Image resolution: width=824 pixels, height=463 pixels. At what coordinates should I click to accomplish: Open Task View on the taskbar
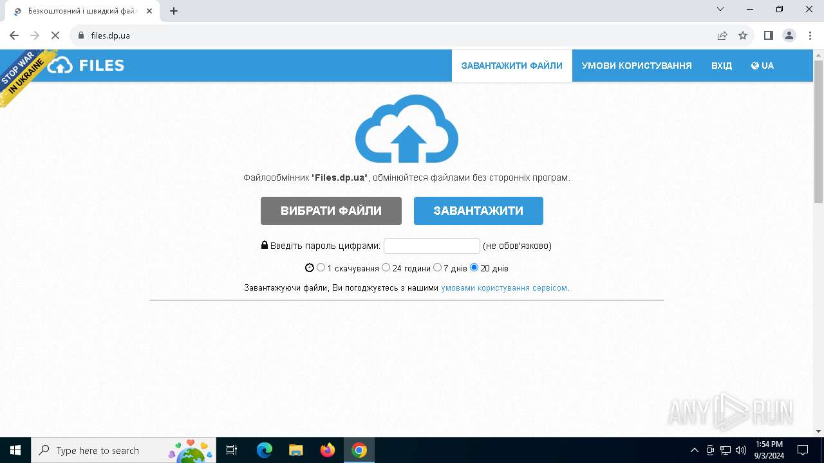pos(232,450)
